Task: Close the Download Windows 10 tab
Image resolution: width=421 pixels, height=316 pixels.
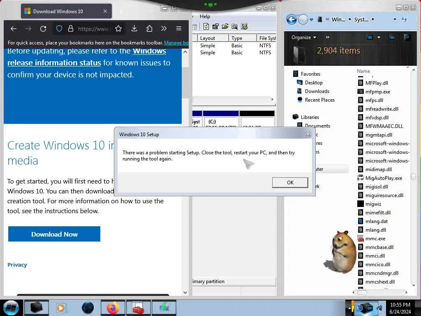Action: pos(105,11)
